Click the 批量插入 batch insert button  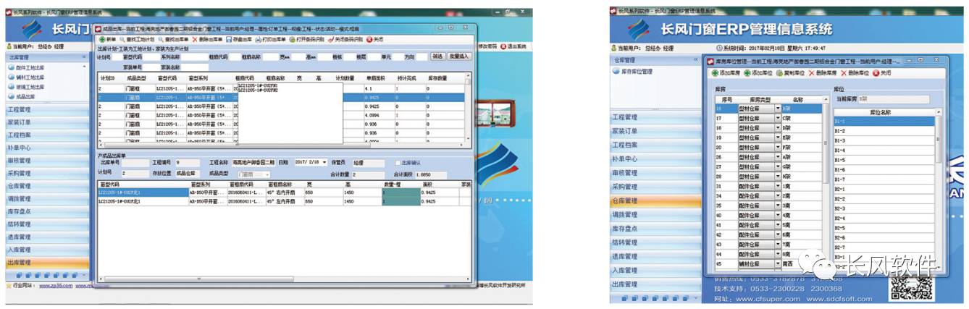click(458, 56)
